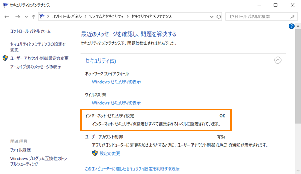Click the scrollbar up arrow
The width and height of the screenshot is (301, 174).
[298, 26]
